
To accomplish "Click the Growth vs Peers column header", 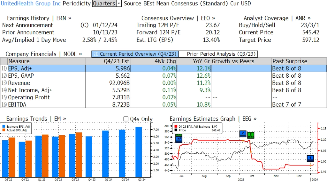I will pos(241,61).
